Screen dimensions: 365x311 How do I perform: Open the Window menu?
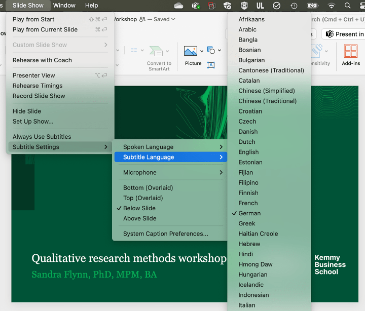point(64,6)
